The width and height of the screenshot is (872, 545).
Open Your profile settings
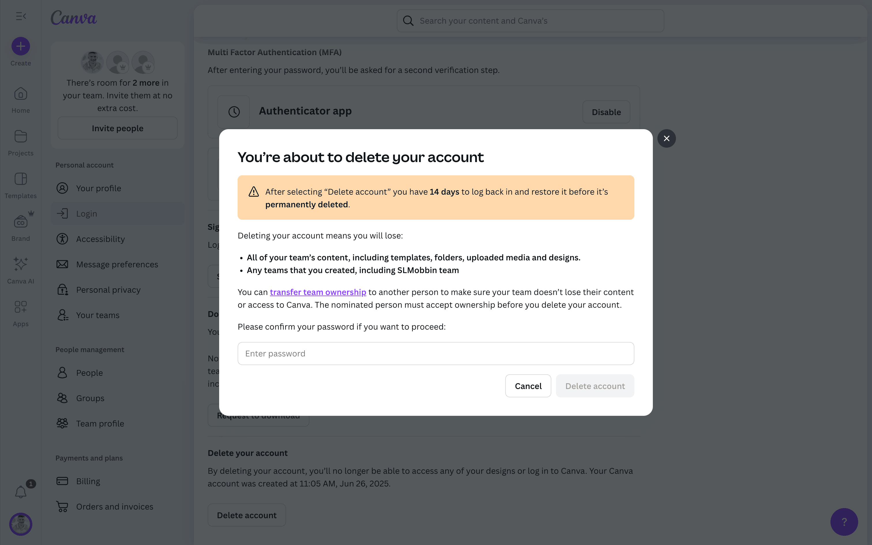coord(98,188)
